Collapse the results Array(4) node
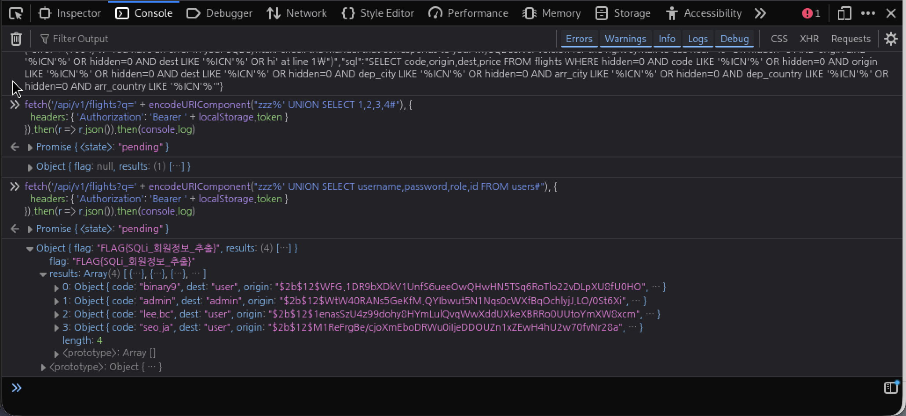906x416 pixels. coord(43,274)
